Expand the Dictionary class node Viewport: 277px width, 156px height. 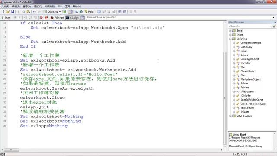coord(234,47)
